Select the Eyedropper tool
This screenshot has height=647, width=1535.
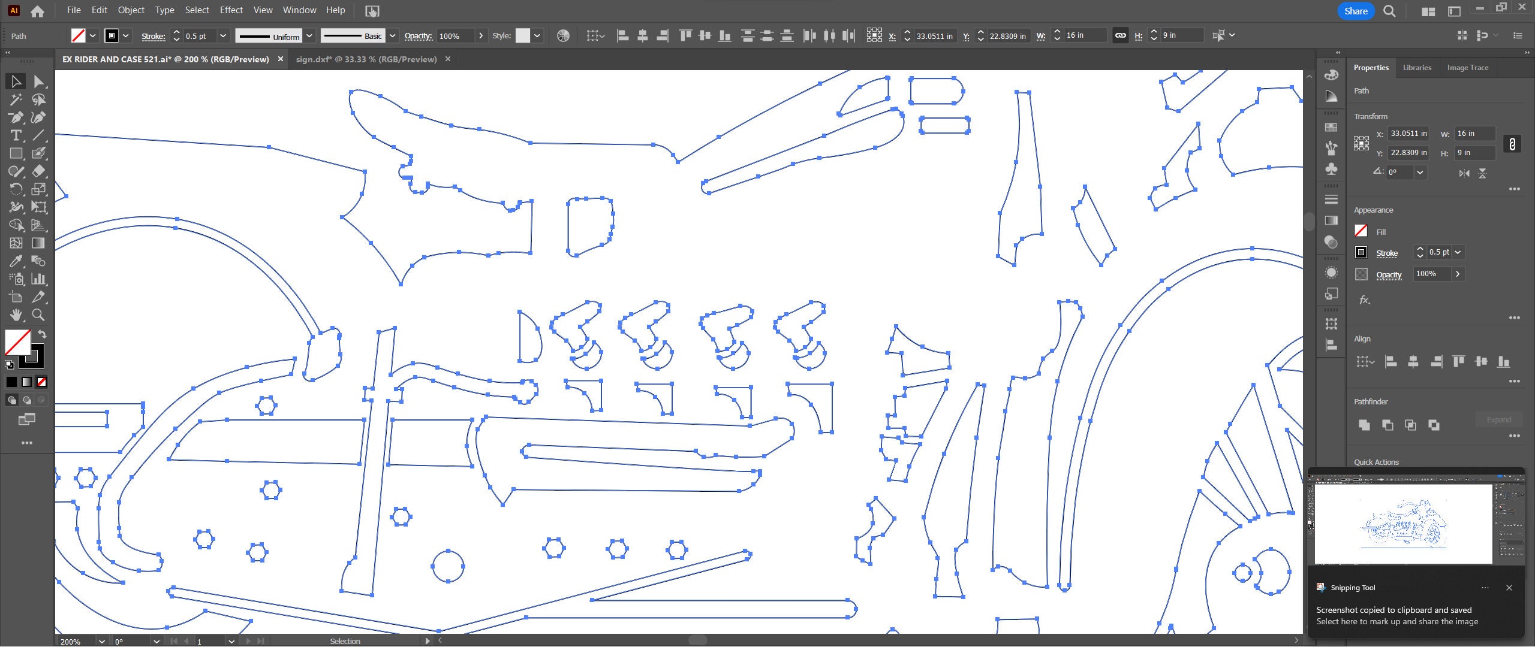[15, 261]
